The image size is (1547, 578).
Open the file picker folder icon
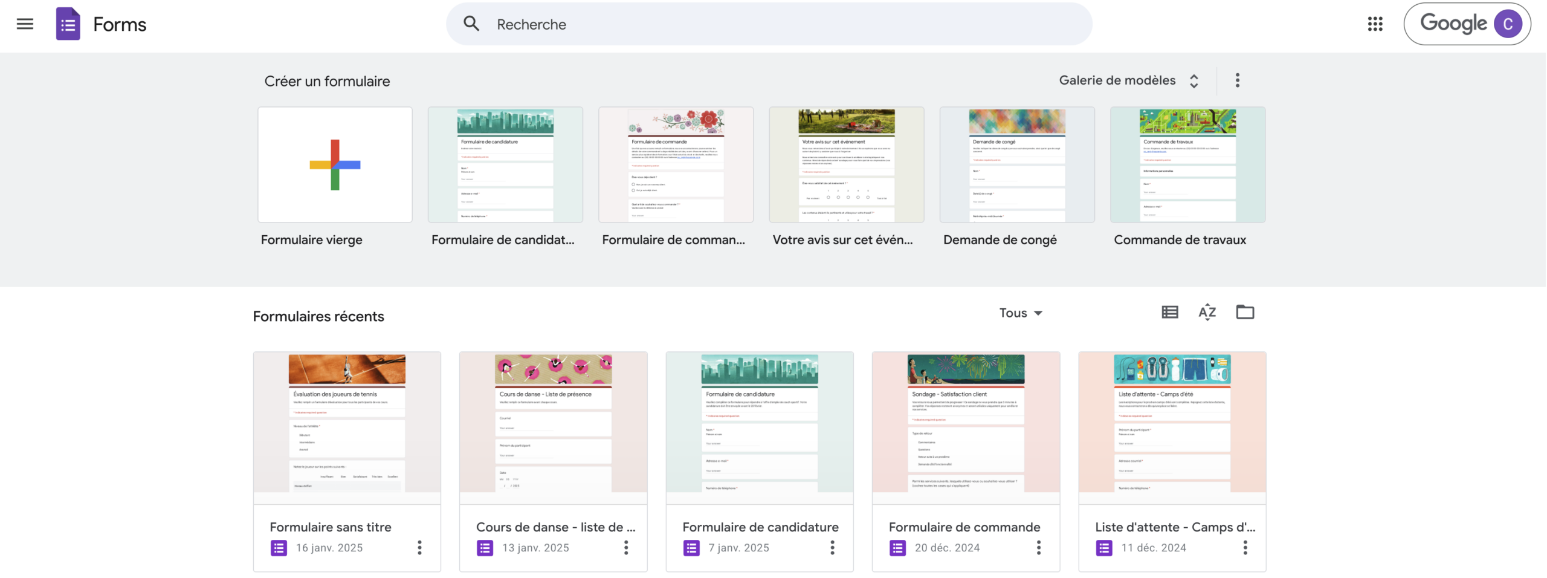point(1245,313)
